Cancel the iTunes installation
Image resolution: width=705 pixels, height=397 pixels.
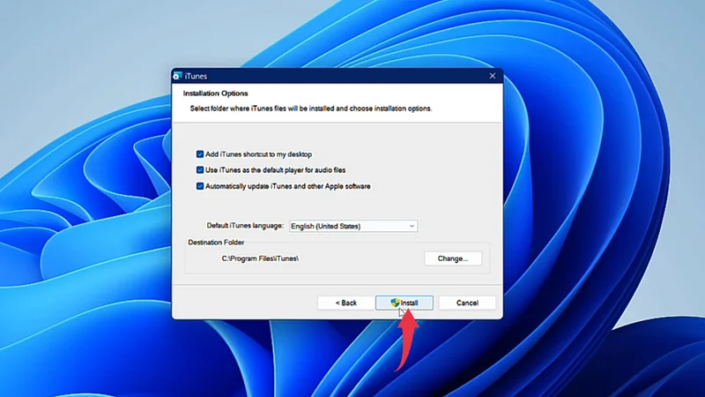click(467, 303)
